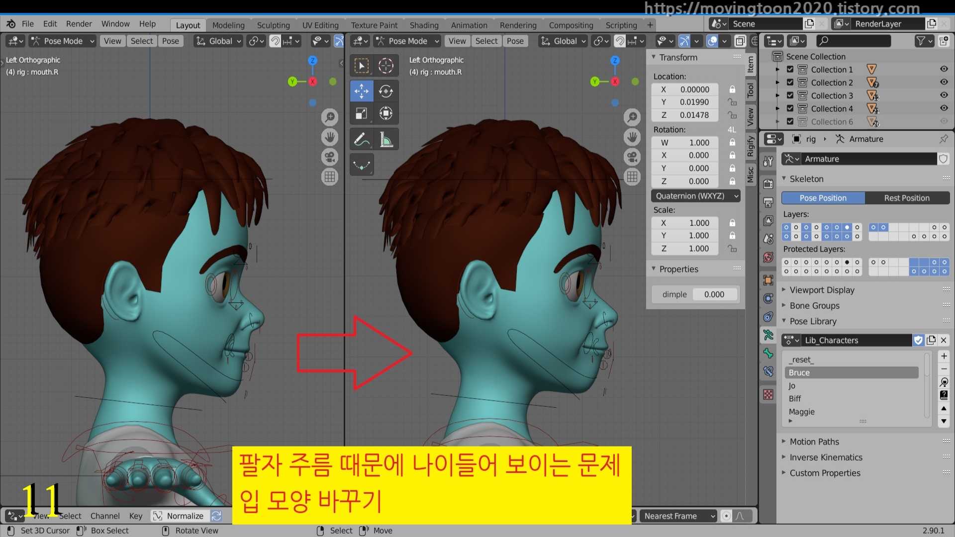
Task: Click Pose menu in right viewport header
Action: [x=515, y=41]
